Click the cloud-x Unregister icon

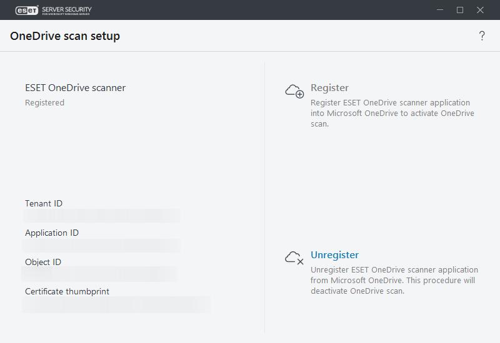coord(294,258)
